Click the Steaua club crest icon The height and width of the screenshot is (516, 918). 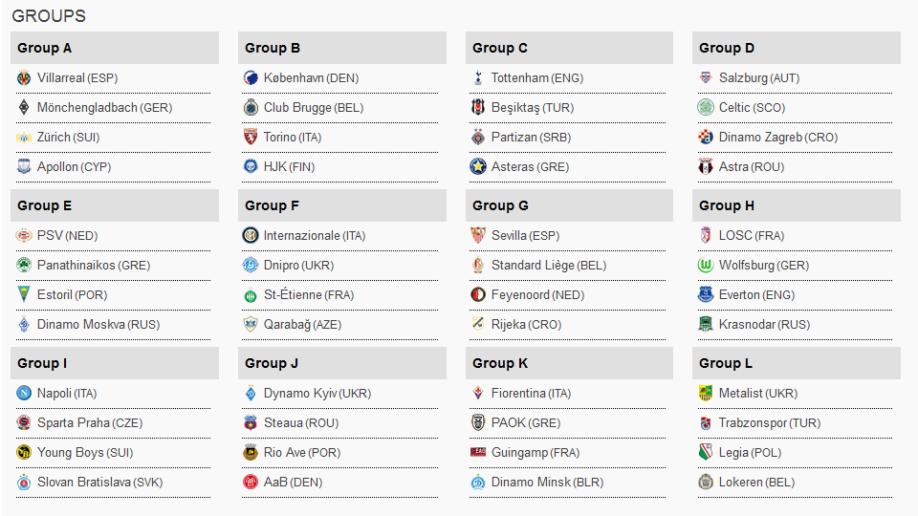[x=251, y=422]
